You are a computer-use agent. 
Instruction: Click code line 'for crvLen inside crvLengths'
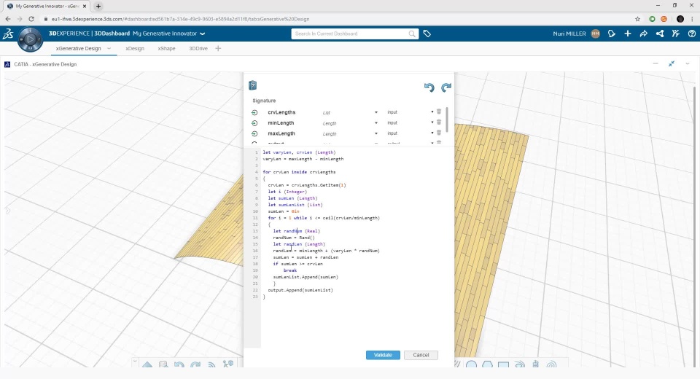(x=299, y=172)
